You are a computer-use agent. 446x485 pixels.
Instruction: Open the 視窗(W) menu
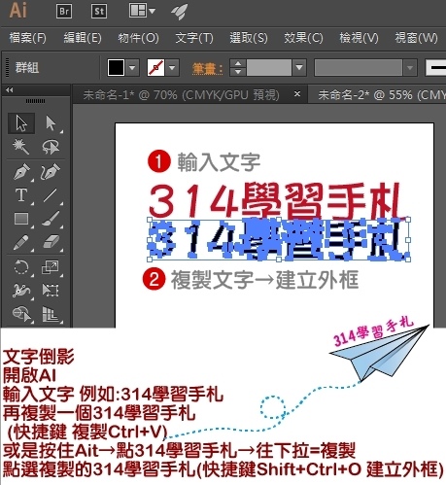(x=416, y=38)
